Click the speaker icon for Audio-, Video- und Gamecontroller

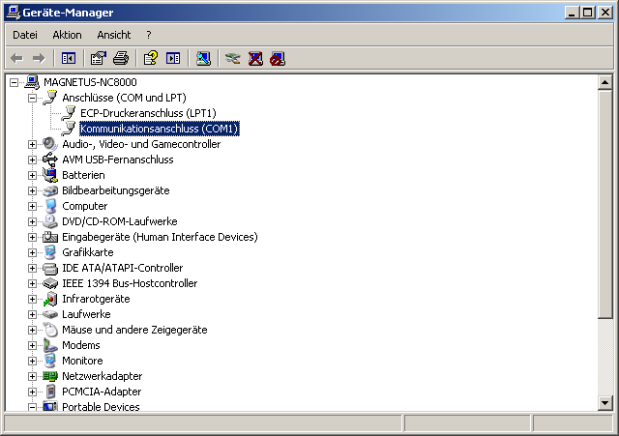pyautogui.click(x=50, y=144)
